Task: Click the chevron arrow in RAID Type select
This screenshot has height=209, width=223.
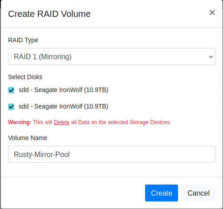Action: pos(211,57)
